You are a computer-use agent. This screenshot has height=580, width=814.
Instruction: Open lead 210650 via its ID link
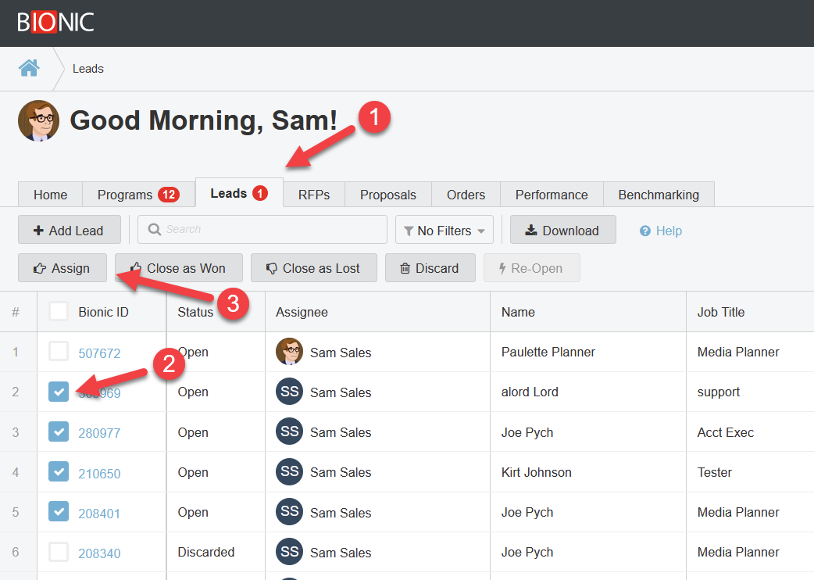99,473
